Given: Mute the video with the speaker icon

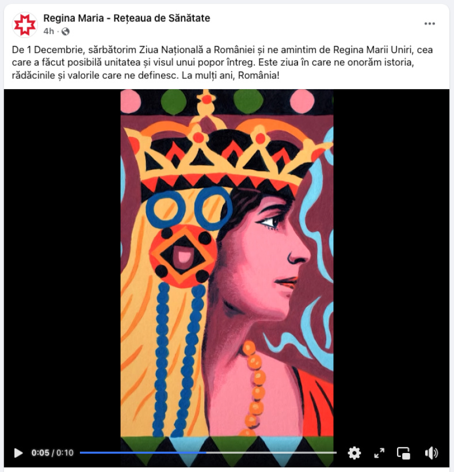Looking at the screenshot, I should pos(431,453).
